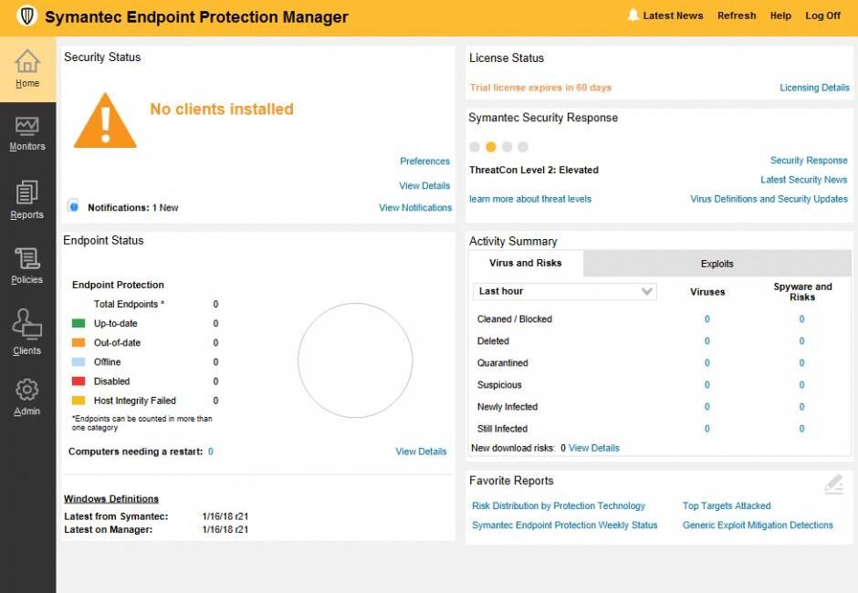Open the Licensing Details link
The height and width of the screenshot is (593, 858).
point(814,88)
